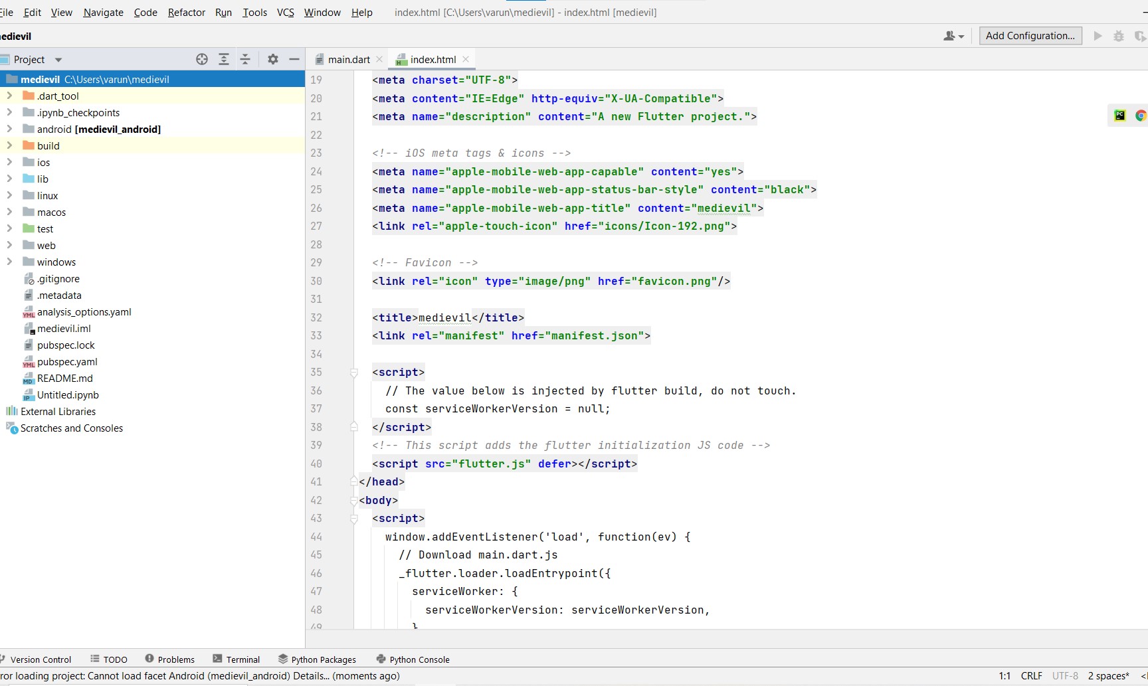Open the Project view dropdown
This screenshot has width=1148, height=686.
58,60
